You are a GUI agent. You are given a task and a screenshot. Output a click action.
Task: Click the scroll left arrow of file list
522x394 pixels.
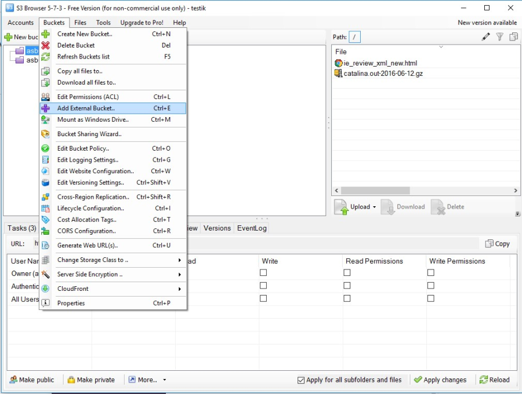pos(336,191)
